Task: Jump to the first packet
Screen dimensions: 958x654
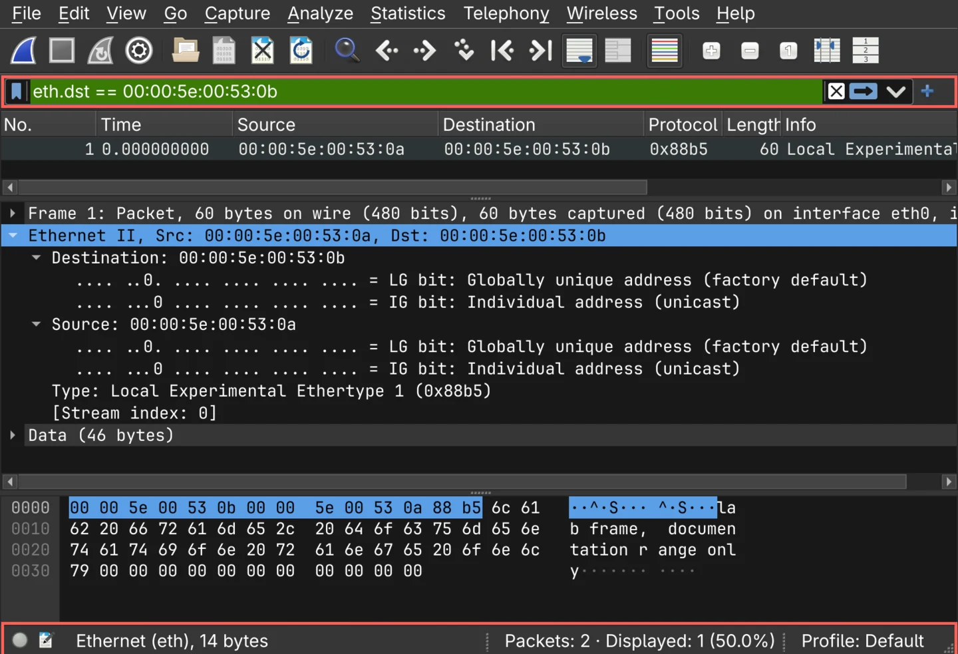Action: pos(502,51)
